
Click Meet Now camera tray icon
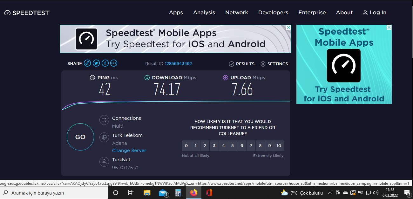pos(338,193)
